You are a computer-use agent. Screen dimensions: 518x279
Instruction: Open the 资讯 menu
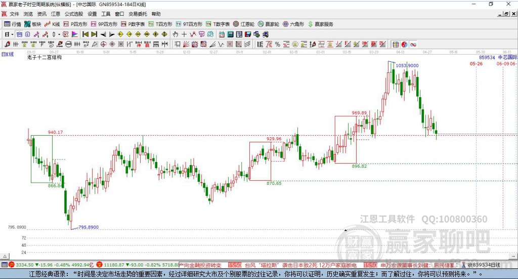click(x=42, y=14)
